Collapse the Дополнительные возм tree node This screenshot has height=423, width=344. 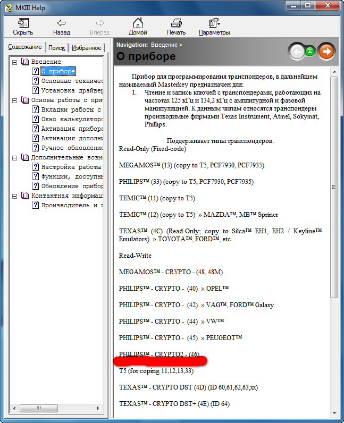point(15,158)
